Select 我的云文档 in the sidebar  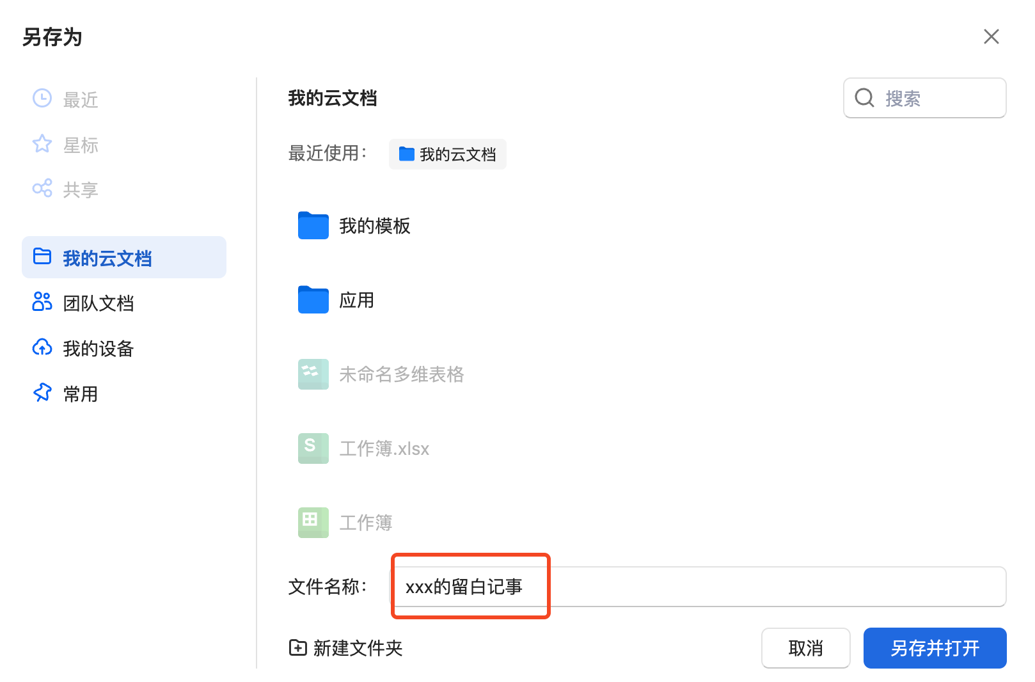(x=124, y=257)
